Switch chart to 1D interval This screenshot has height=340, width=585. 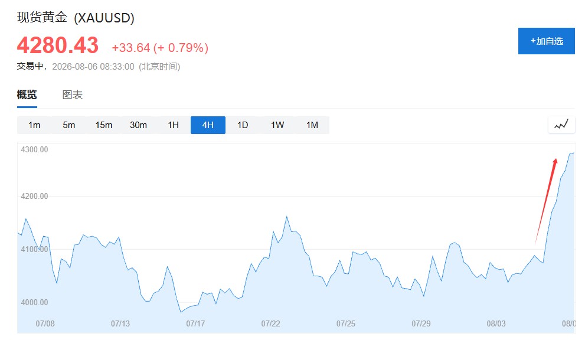[x=243, y=125]
